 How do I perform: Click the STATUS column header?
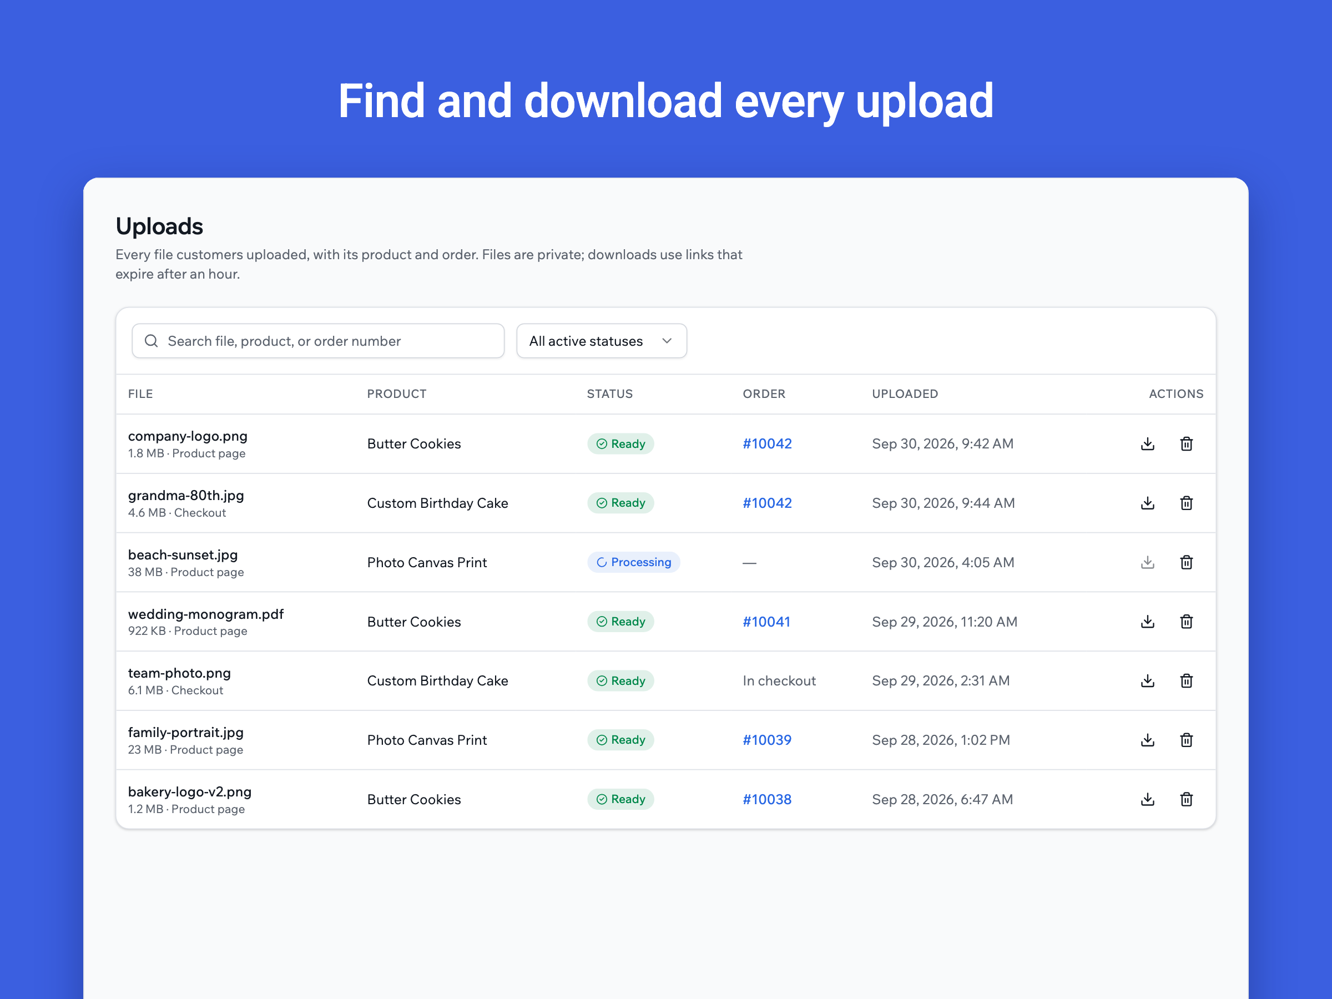609,394
